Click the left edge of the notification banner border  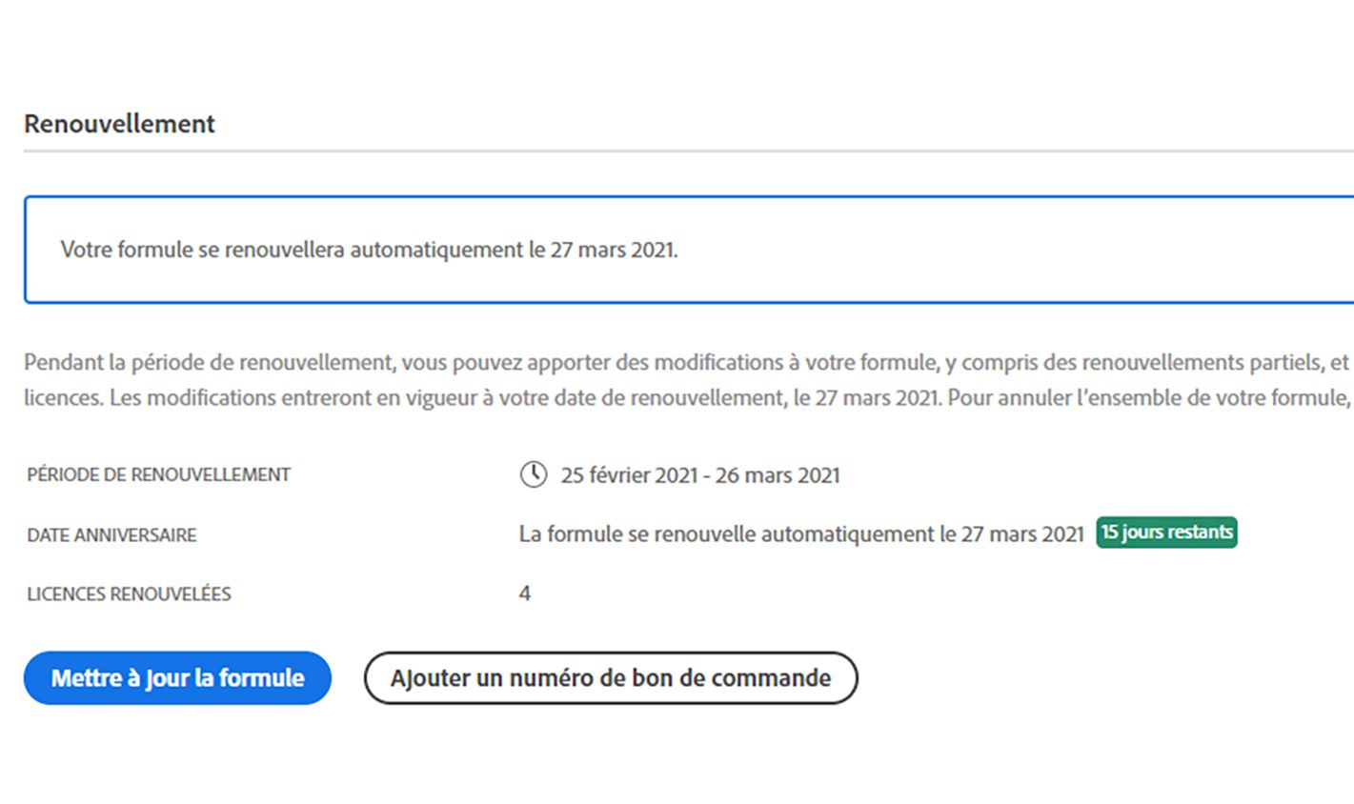(28, 249)
